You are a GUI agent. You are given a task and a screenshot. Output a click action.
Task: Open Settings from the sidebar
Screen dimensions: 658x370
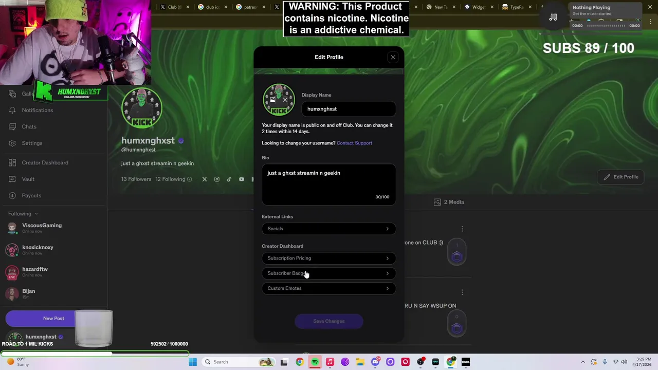(x=25, y=143)
